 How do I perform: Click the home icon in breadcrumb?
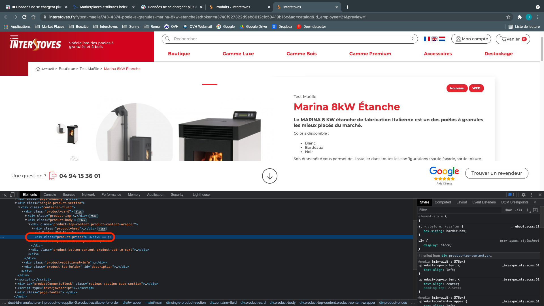pyautogui.click(x=38, y=69)
